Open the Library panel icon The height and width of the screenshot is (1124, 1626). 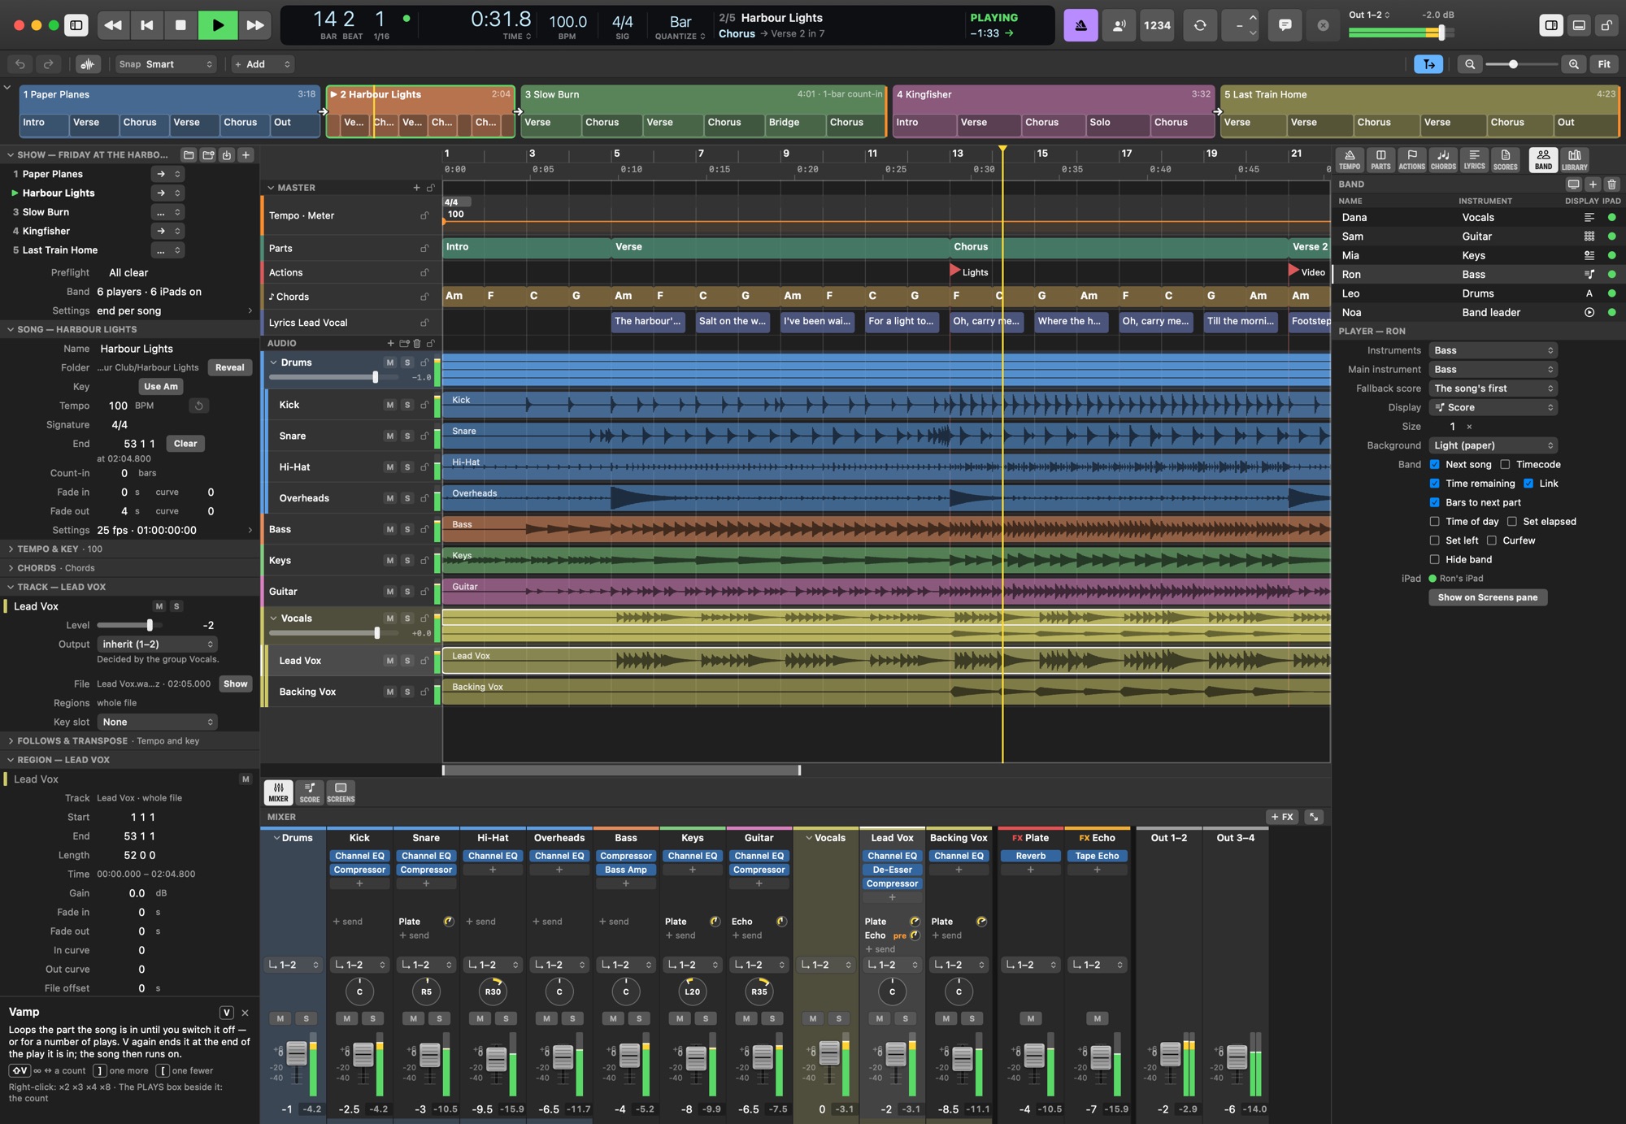tap(1575, 159)
